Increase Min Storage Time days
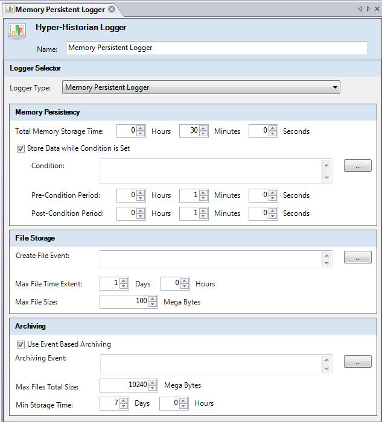This screenshot has height=422, width=382. (x=124, y=401)
